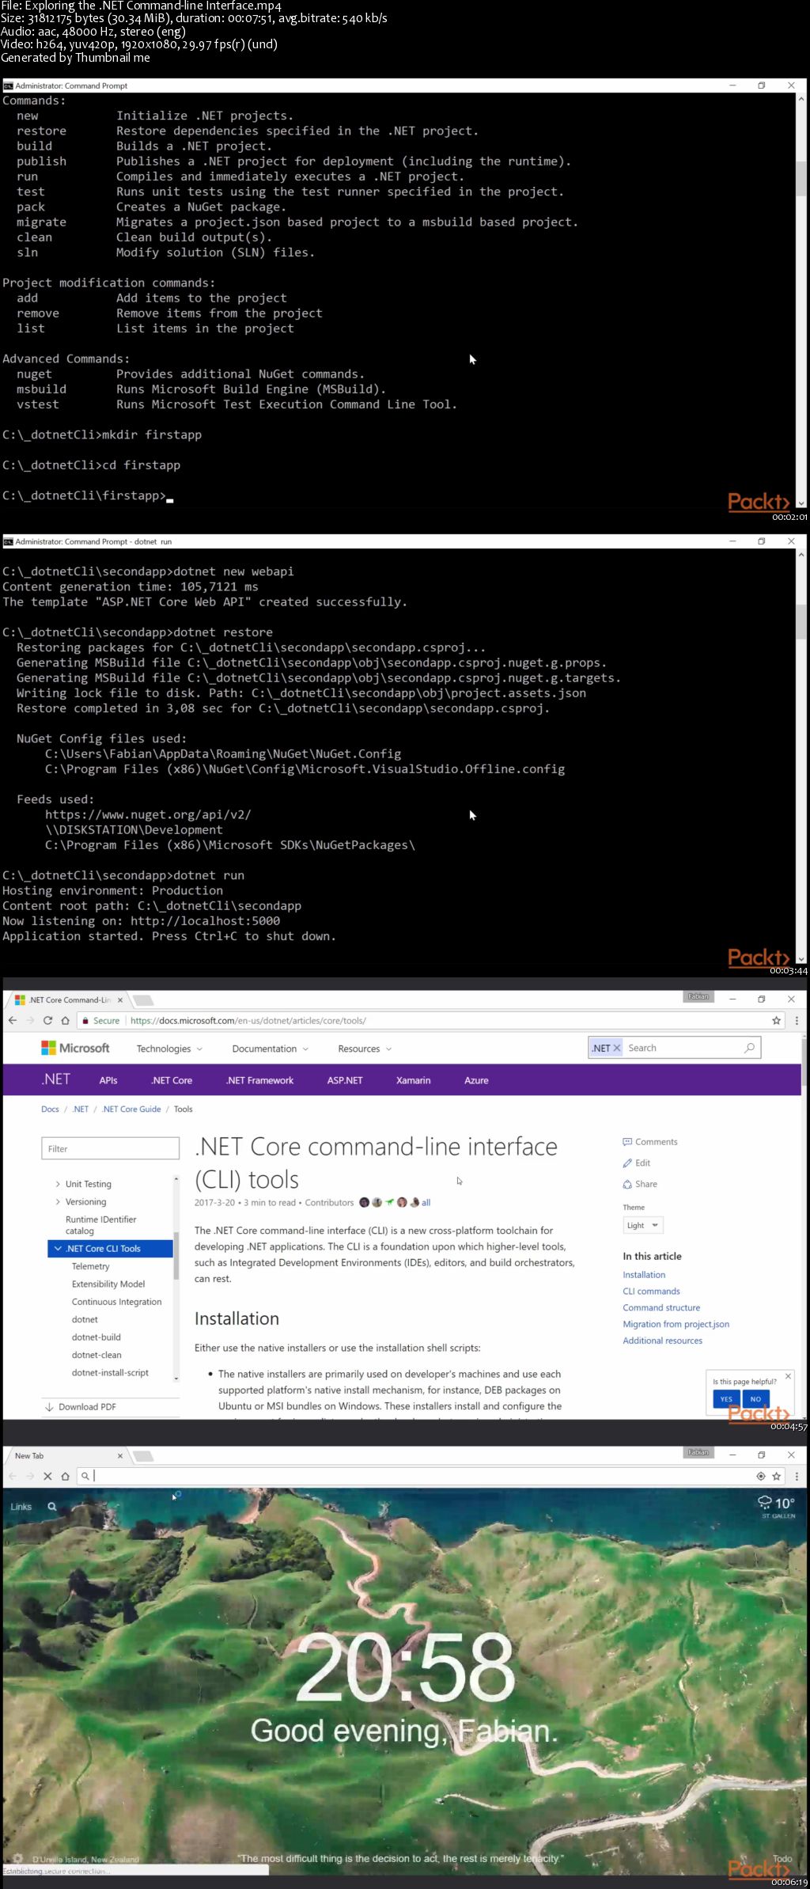The height and width of the screenshot is (1889, 810).
Task: Open the APIs tab in purple bar
Action: click(x=108, y=1080)
